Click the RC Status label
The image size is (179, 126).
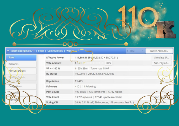tap(51, 74)
